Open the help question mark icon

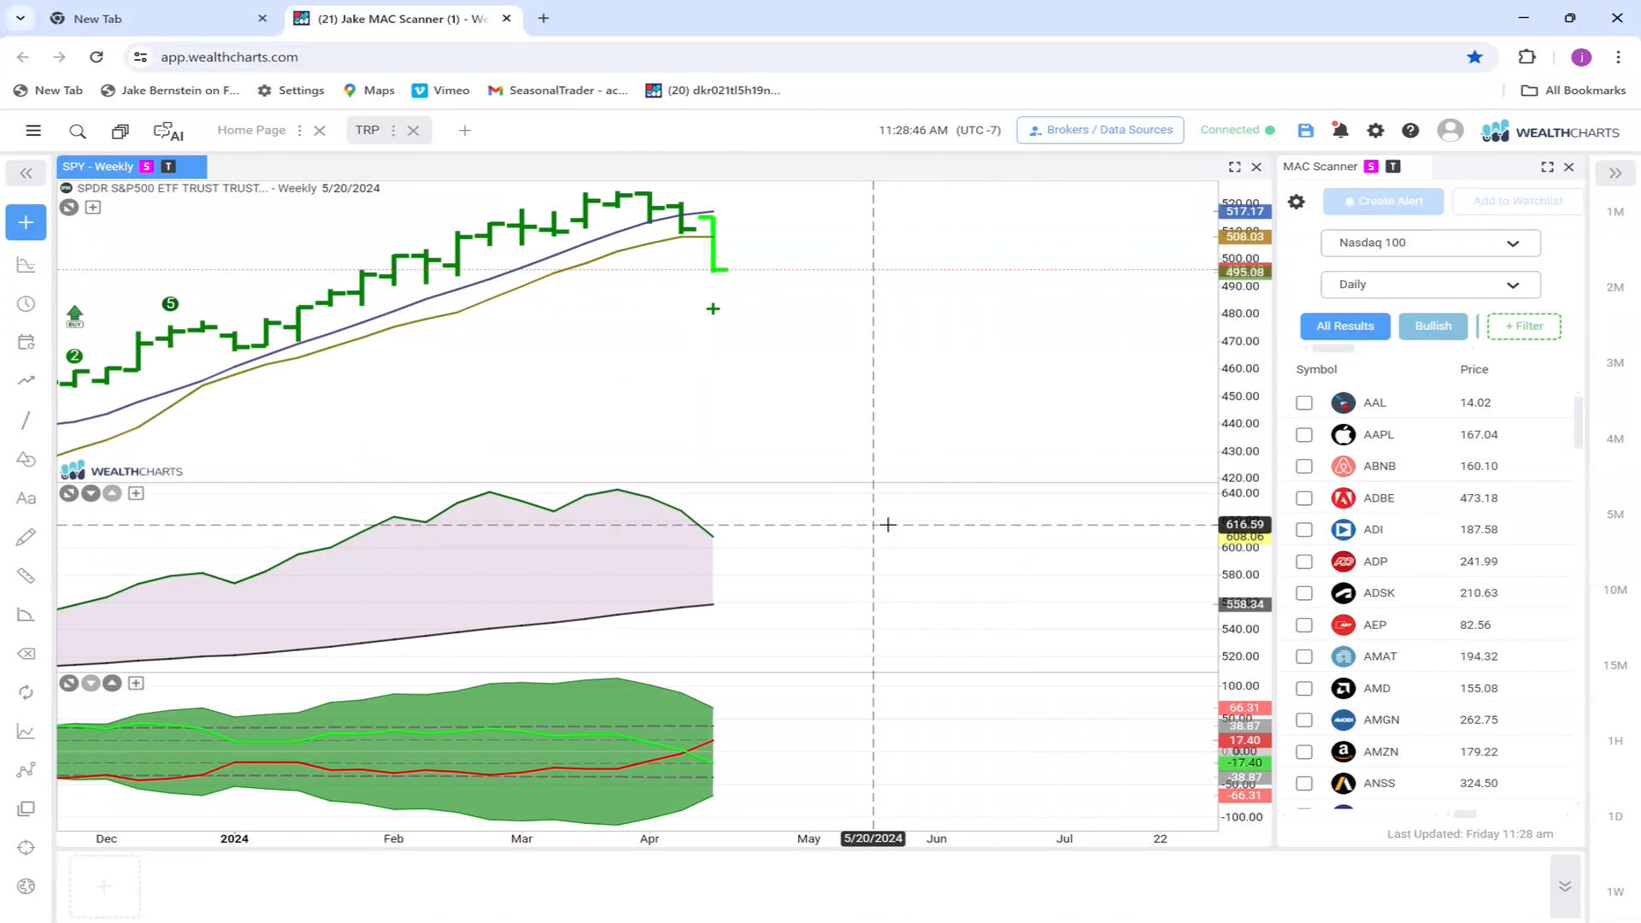(1410, 130)
